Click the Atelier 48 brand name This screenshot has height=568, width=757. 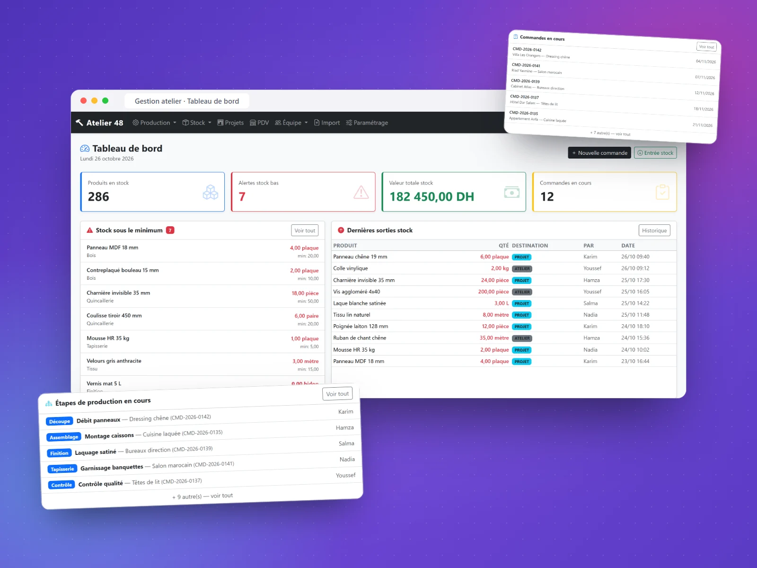[105, 123]
